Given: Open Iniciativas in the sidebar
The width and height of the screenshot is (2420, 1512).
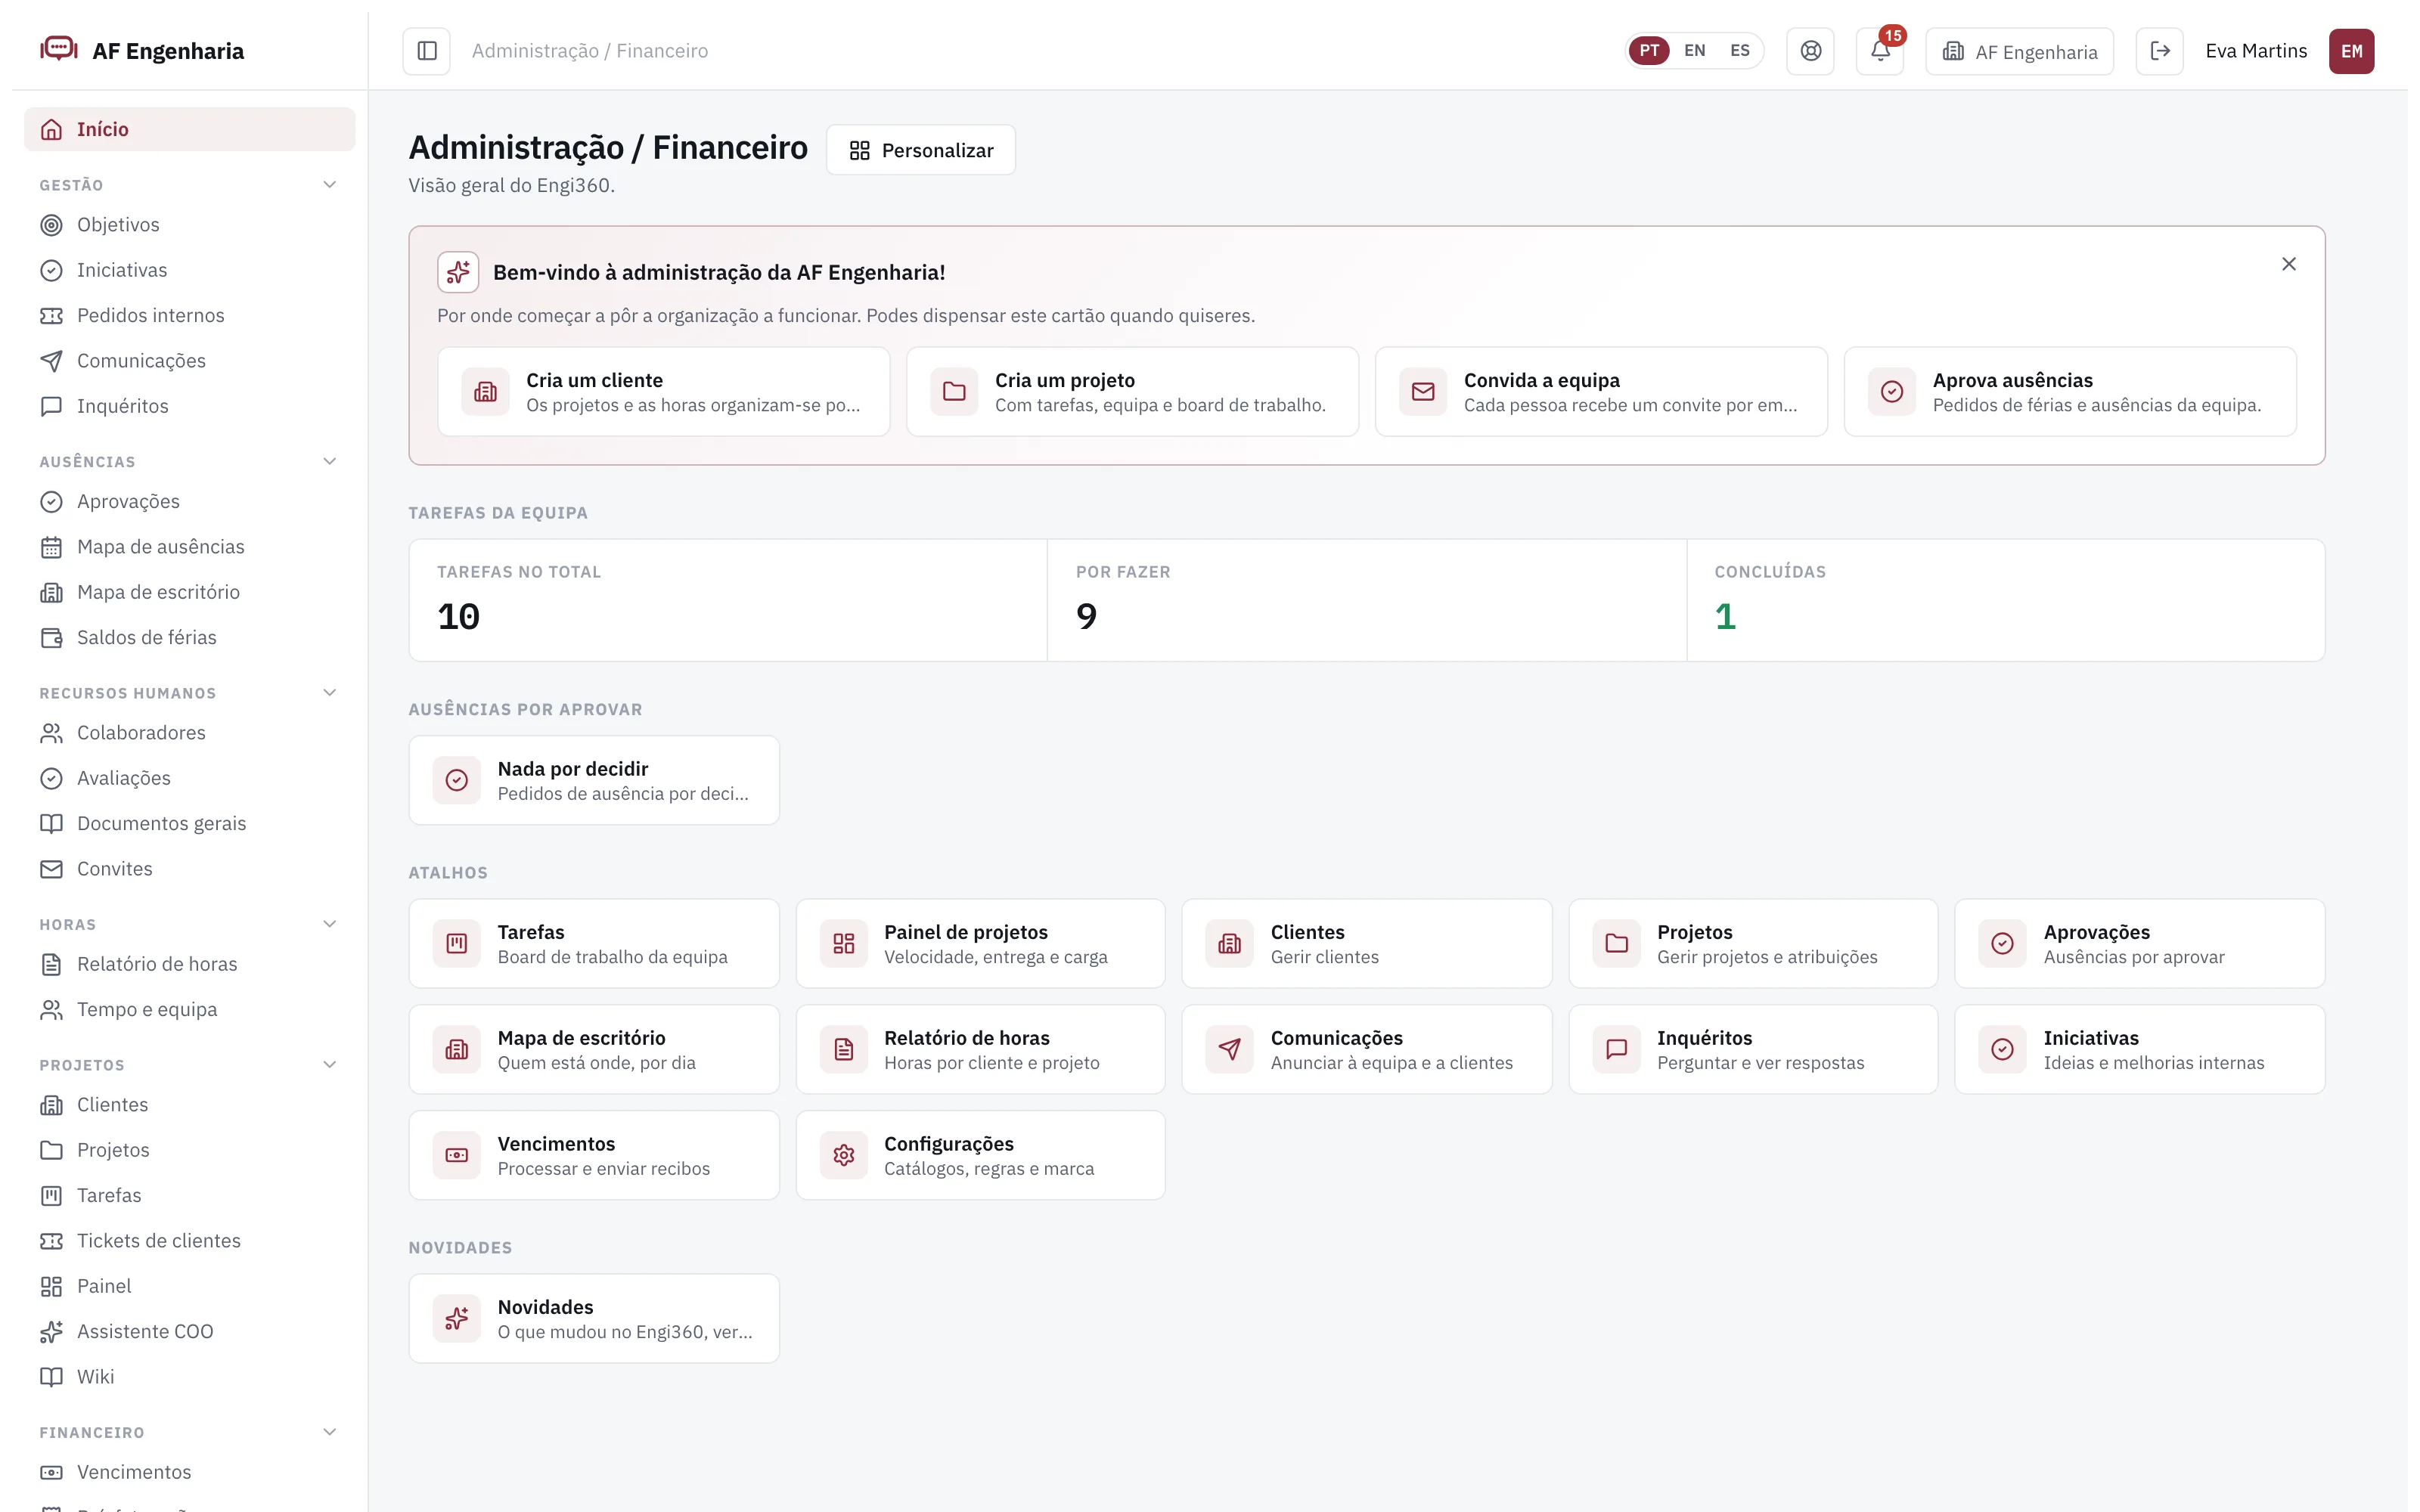Looking at the screenshot, I should (190, 270).
